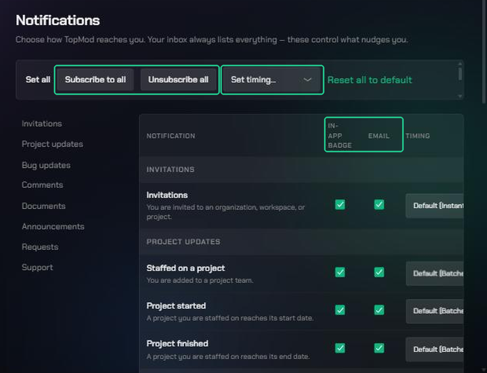Toggle email checkbox for Invitations
The height and width of the screenshot is (373, 487).
tap(379, 205)
